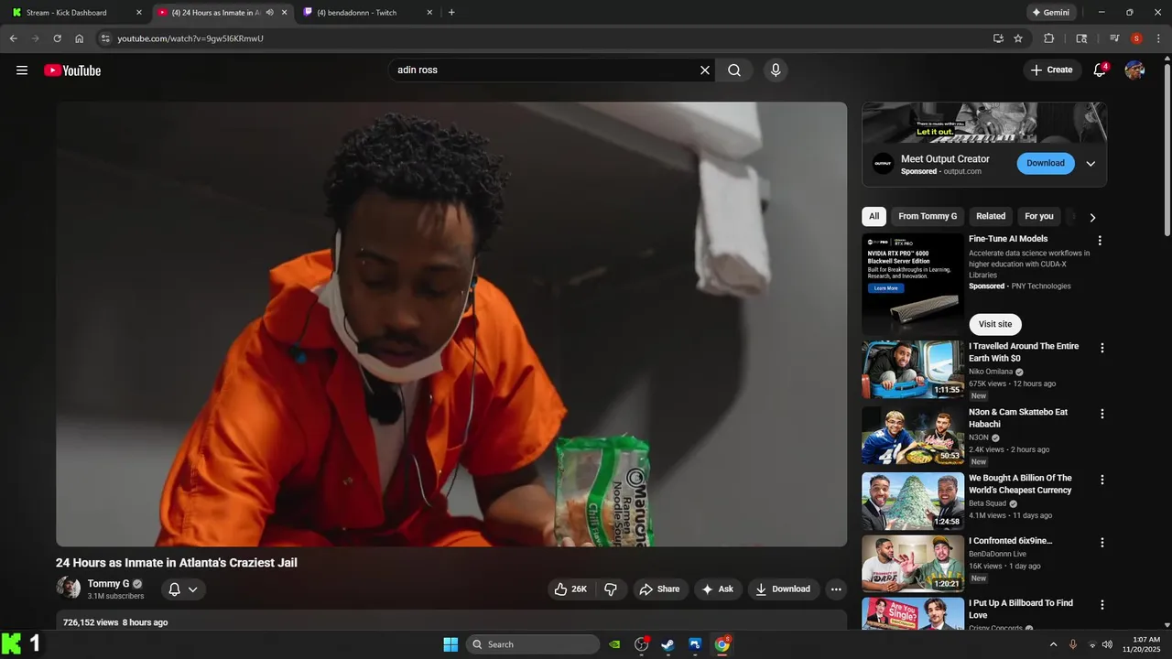Open options for 'I Travelled Around' video
Screen dimensions: 1172x659
pyautogui.click(x=1101, y=348)
